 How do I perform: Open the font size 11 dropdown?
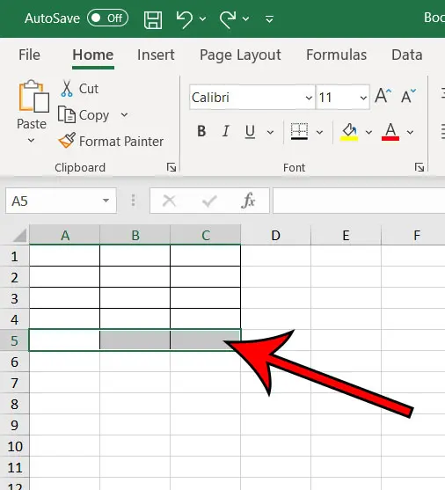[363, 98]
